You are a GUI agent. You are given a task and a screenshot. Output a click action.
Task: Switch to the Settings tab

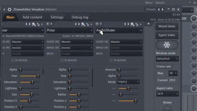pyautogui.click(x=57, y=17)
